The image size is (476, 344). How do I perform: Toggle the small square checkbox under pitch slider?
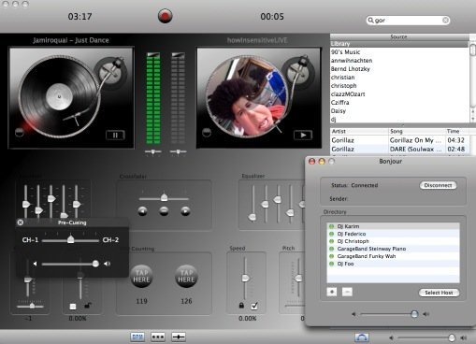coord(73,307)
